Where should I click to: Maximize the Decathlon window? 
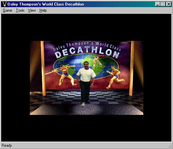tap(163, 4)
